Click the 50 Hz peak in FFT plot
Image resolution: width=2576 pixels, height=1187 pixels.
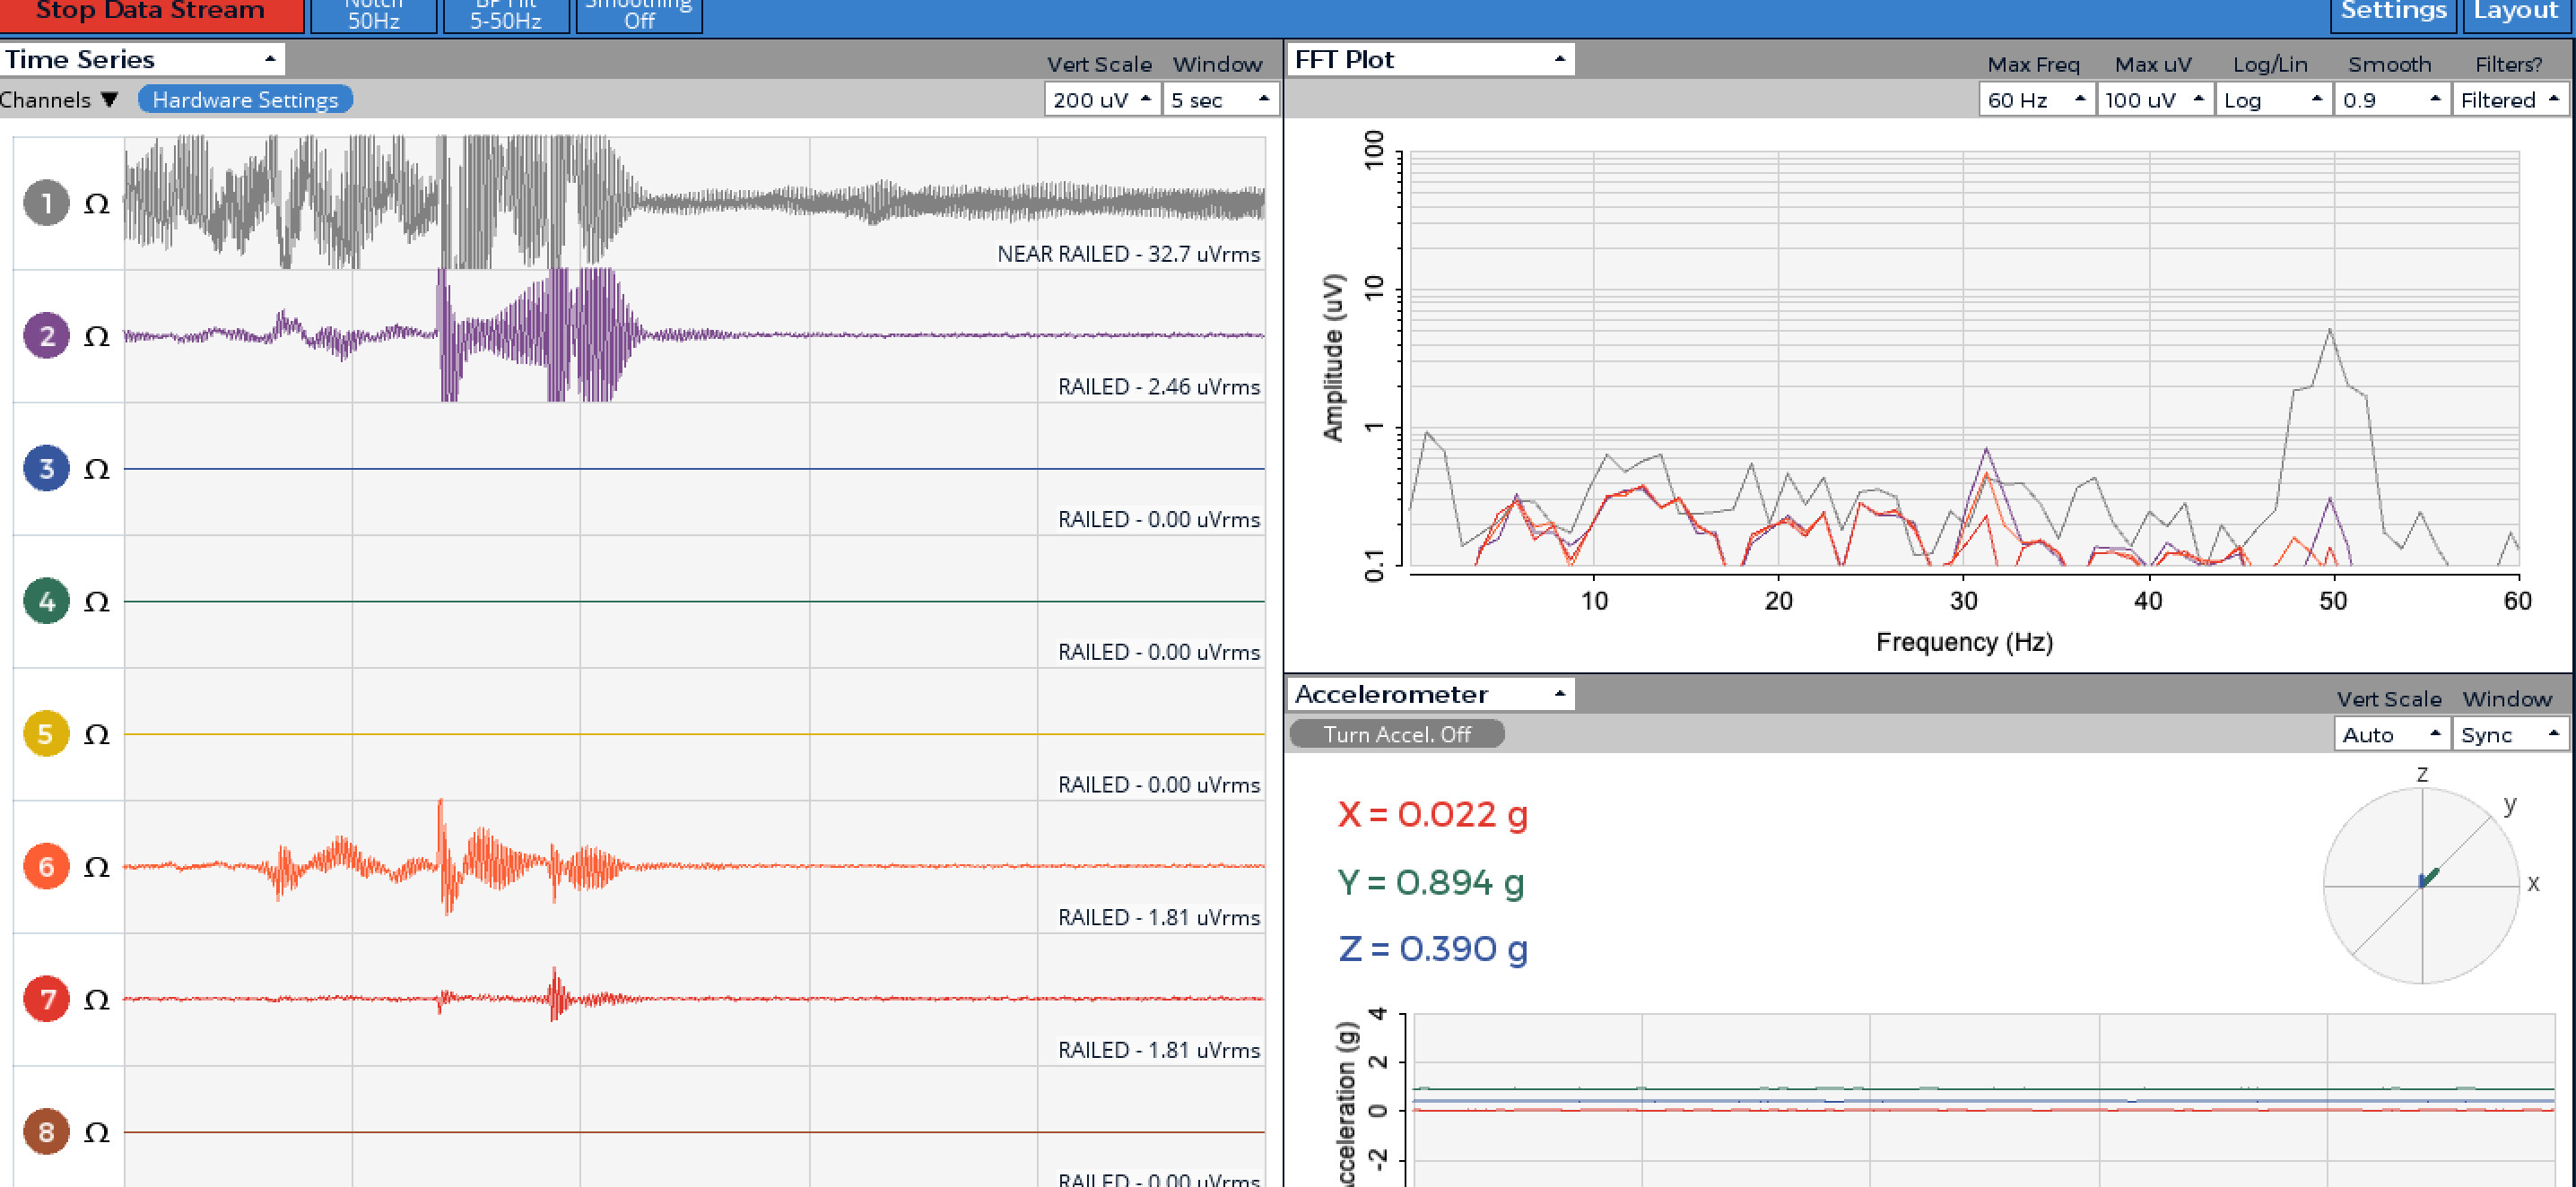(2330, 331)
